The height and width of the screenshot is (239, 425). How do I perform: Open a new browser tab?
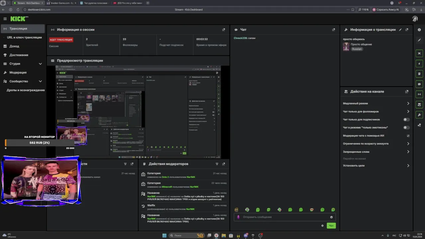148,3
